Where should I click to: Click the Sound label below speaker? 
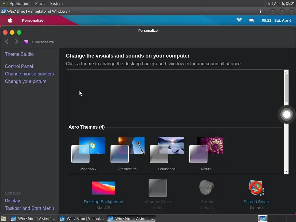pos(207,202)
